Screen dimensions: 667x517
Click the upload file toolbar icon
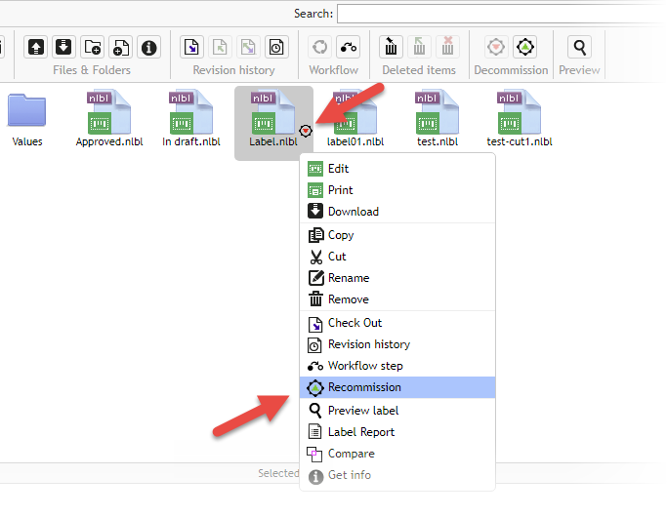pyautogui.click(x=36, y=47)
